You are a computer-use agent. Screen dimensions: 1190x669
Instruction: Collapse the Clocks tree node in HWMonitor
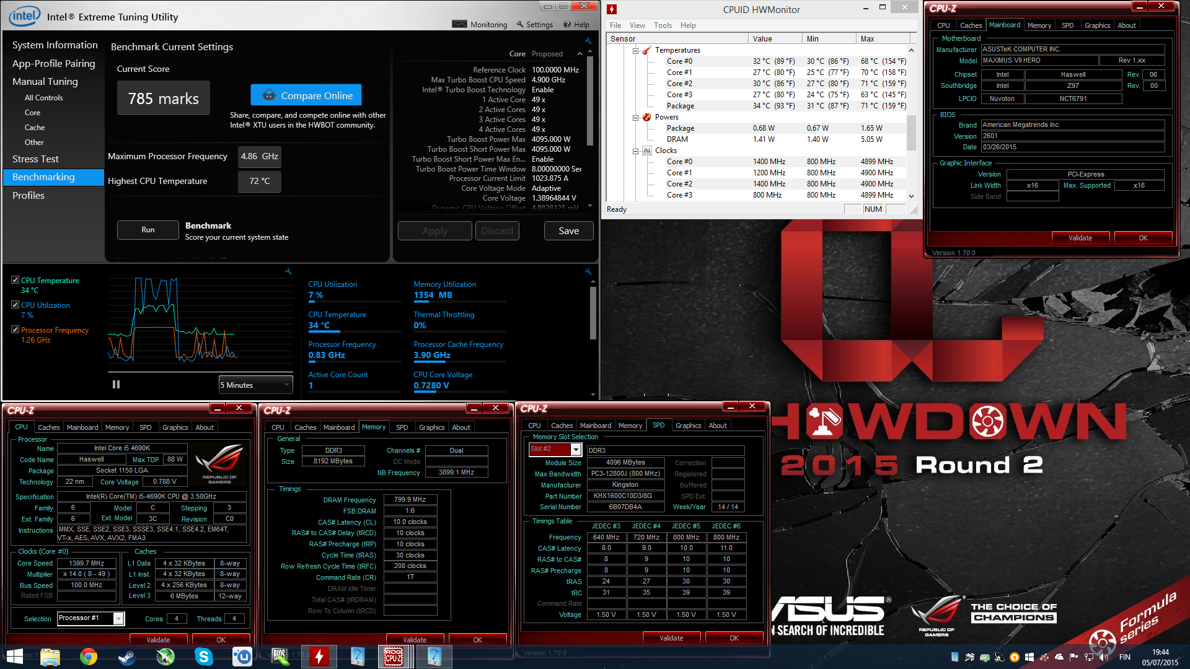635,151
